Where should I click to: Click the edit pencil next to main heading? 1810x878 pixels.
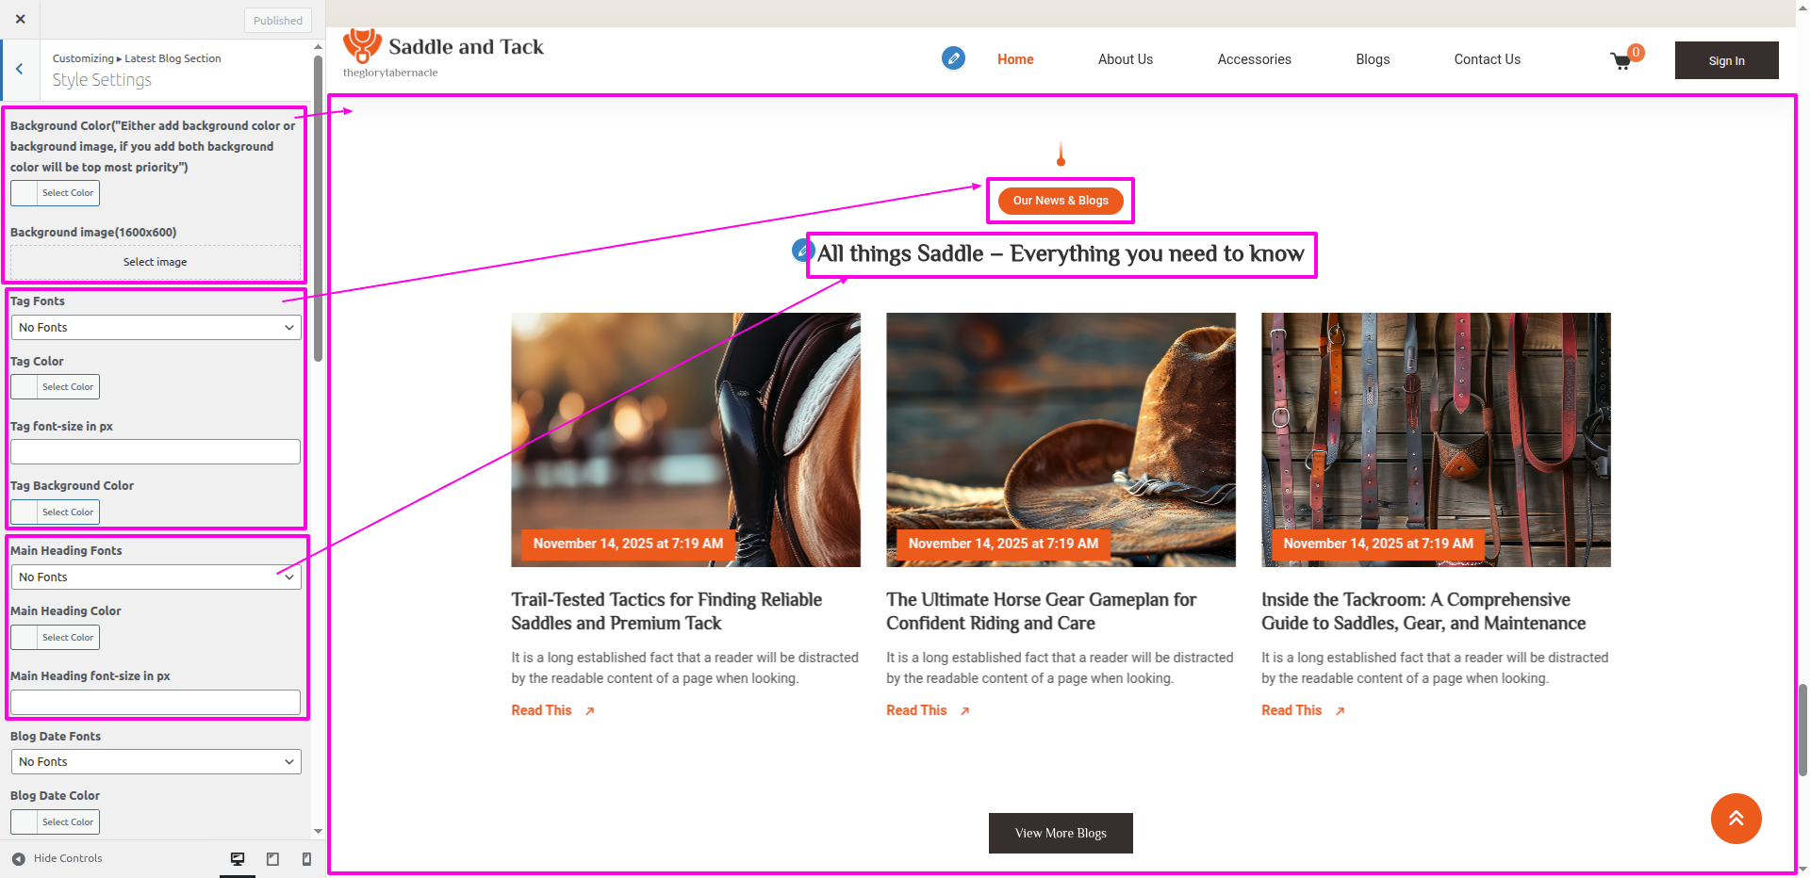(x=802, y=251)
